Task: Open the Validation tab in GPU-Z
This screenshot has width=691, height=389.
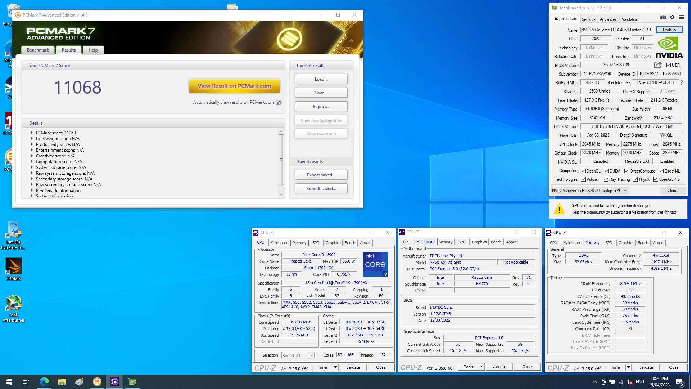Action: coord(630,19)
